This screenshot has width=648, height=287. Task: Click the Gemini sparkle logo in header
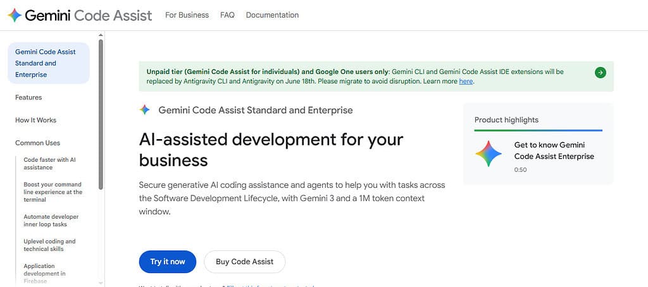15,15
